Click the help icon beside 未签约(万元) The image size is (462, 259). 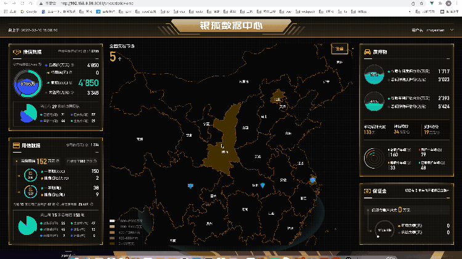72,92
